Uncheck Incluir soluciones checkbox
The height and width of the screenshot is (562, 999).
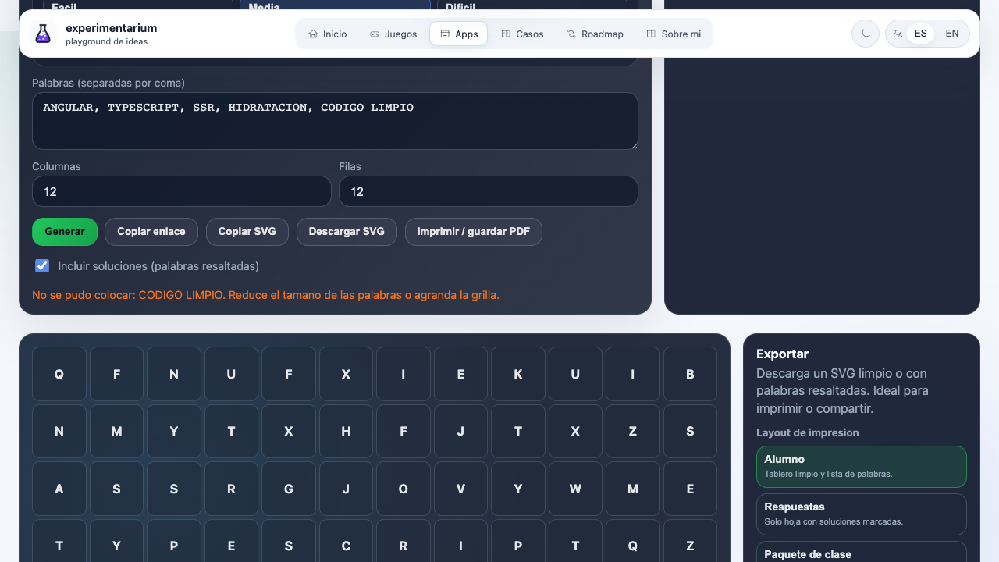[42, 266]
